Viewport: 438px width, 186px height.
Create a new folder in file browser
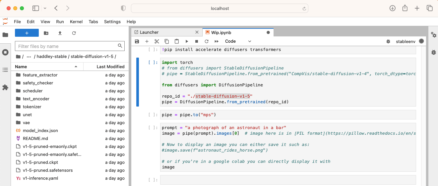[46, 33]
